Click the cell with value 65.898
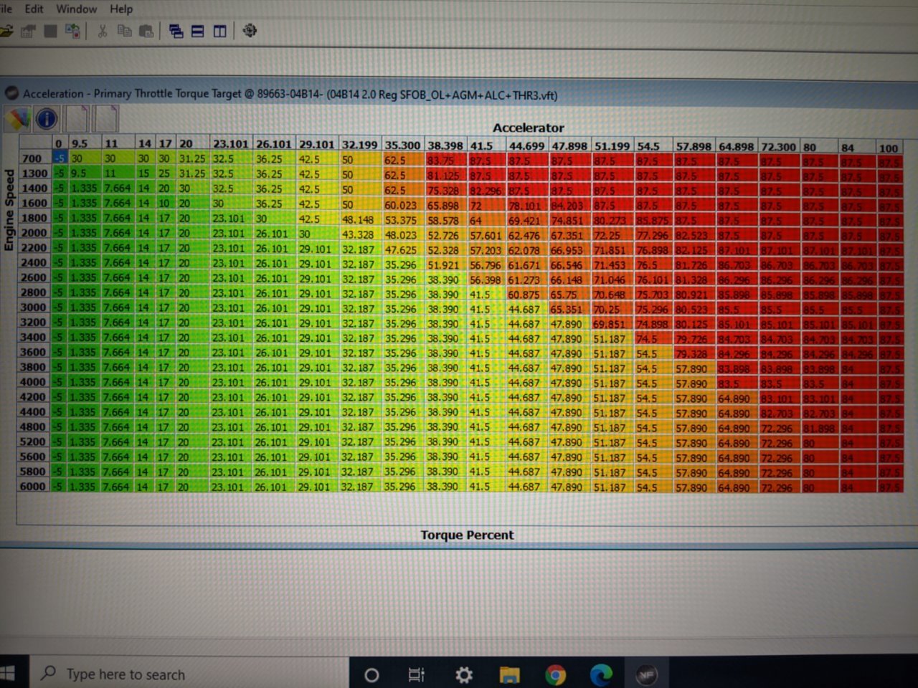 pos(445,206)
